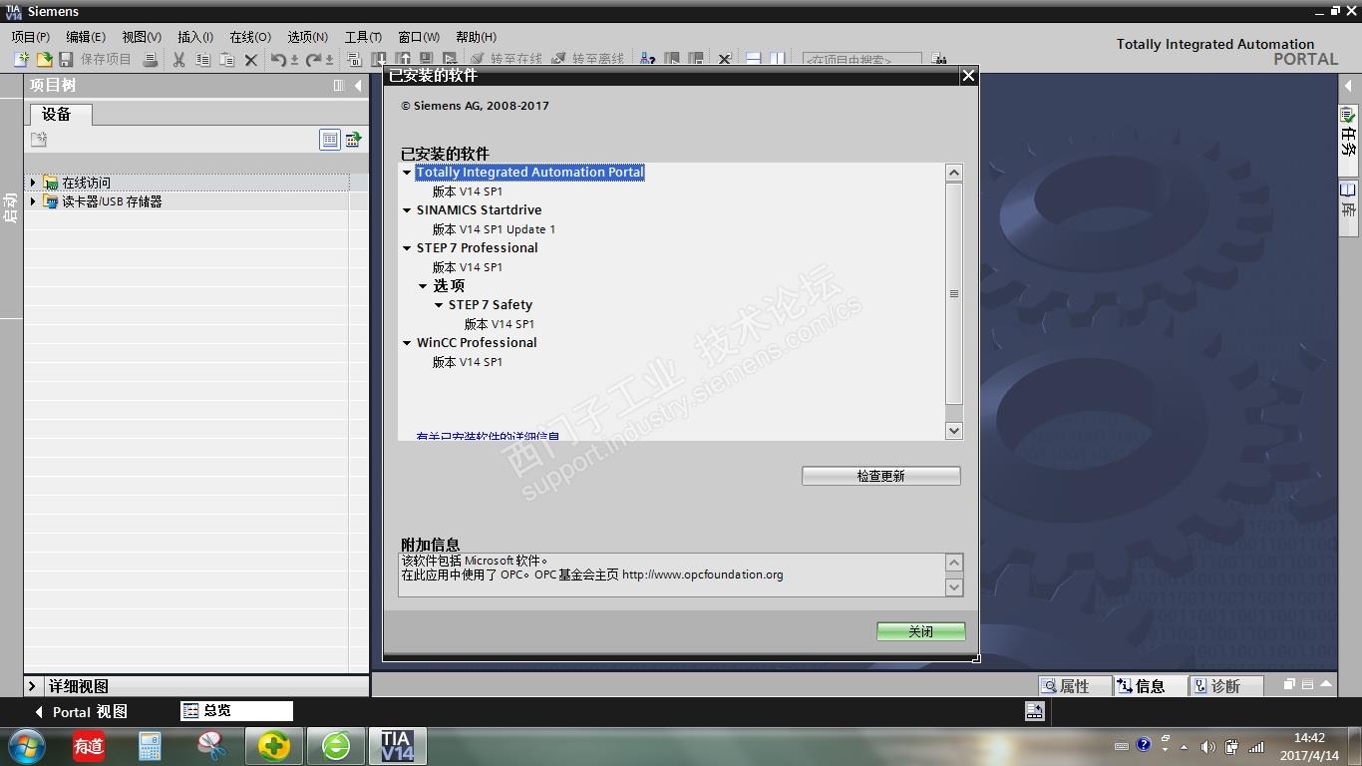The image size is (1362, 766).
Task: Switch to Portal 视图
Action: click(81, 712)
